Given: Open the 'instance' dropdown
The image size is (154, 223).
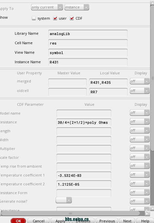Looking at the screenshot, I should click(x=77, y=7).
